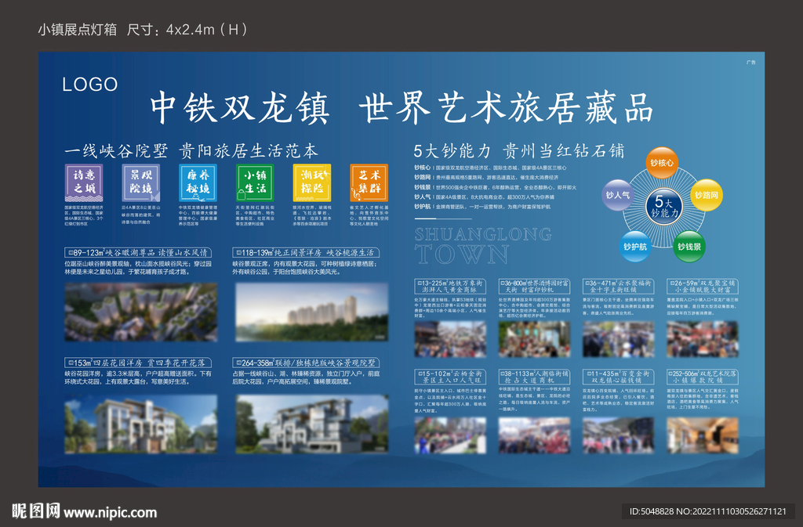Click the 252-506㎡ 双龙艺术院落 label box

click(703, 377)
